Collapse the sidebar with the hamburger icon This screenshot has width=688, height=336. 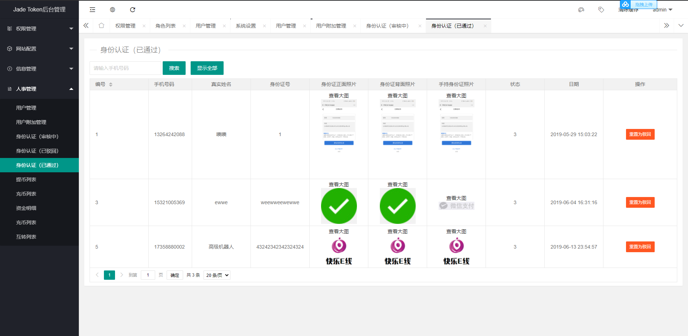coord(92,10)
